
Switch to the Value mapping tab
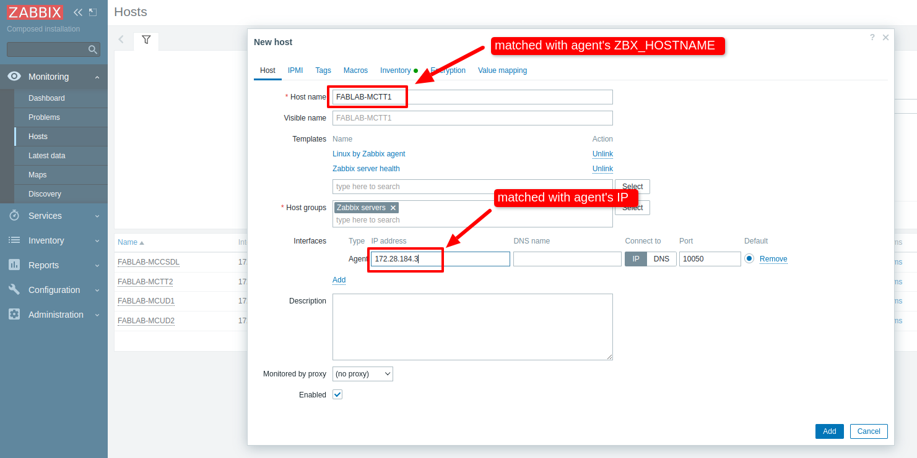502,70
